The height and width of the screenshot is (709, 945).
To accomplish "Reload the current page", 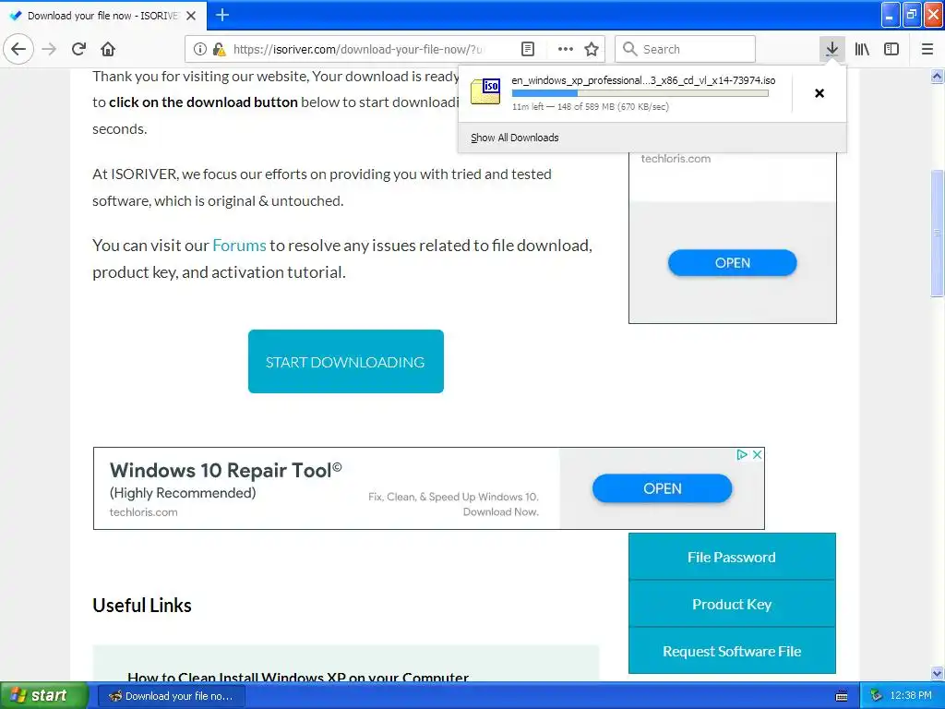I will pyautogui.click(x=78, y=49).
